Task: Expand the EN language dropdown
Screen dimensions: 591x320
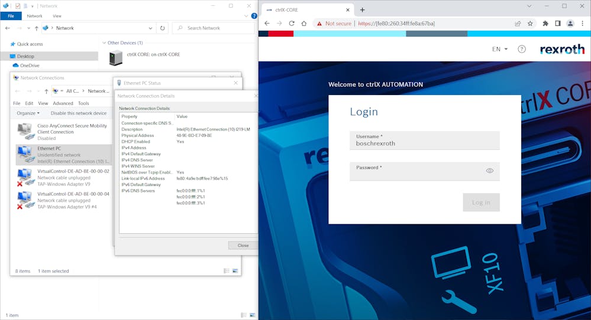Action: click(500, 49)
